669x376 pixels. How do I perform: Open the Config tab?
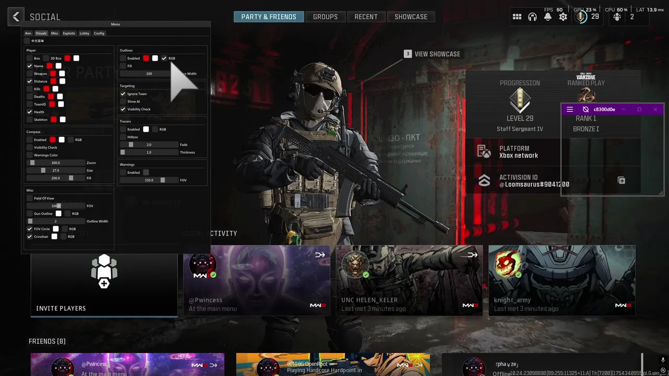pyautogui.click(x=99, y=33)
